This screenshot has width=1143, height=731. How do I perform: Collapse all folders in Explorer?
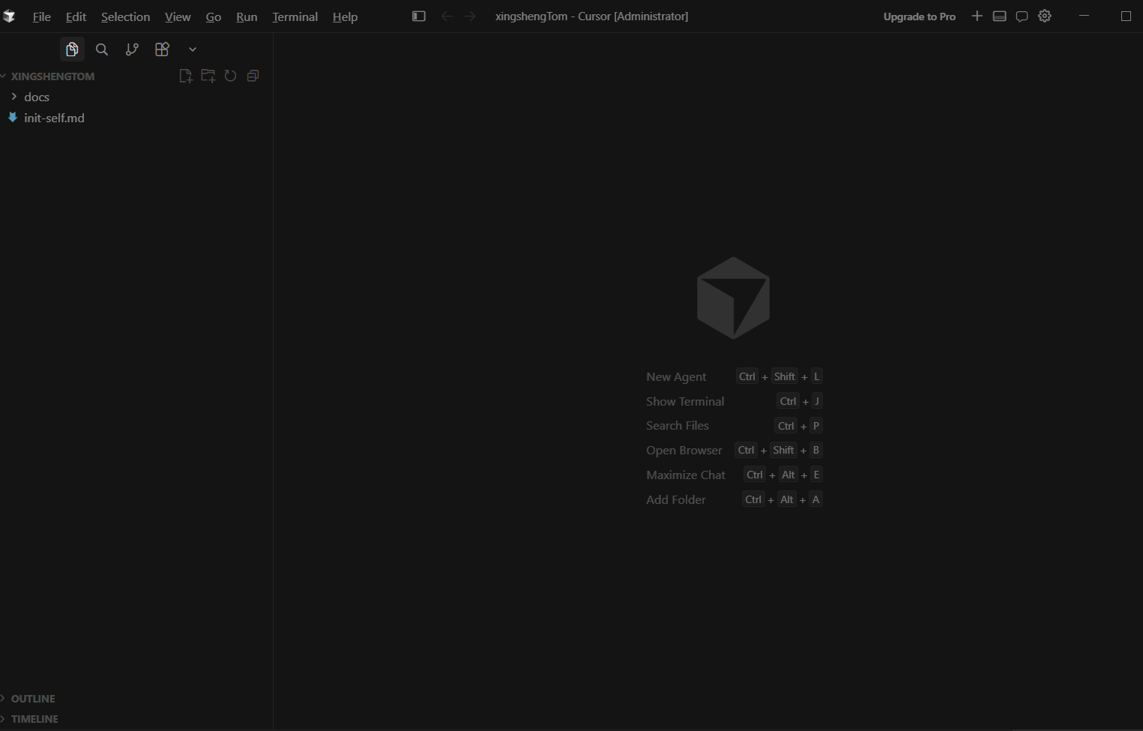[x=253, y=76]
